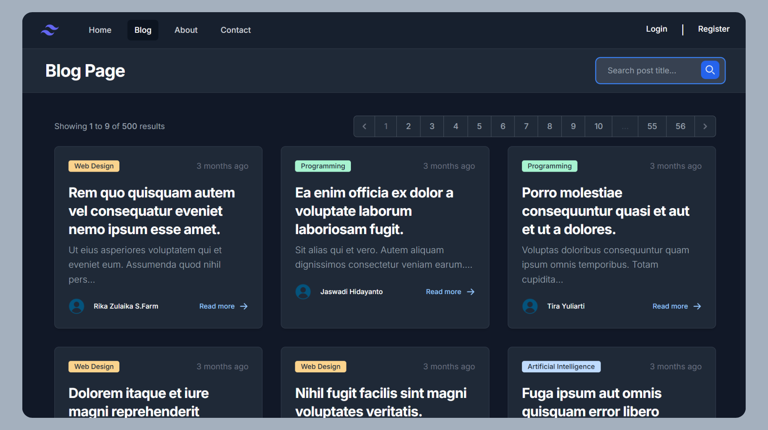This screenshot has height=430, width=768.
Task: Click Web Design tag on Dolorem itaque post
Action: [x=94, y=367]
